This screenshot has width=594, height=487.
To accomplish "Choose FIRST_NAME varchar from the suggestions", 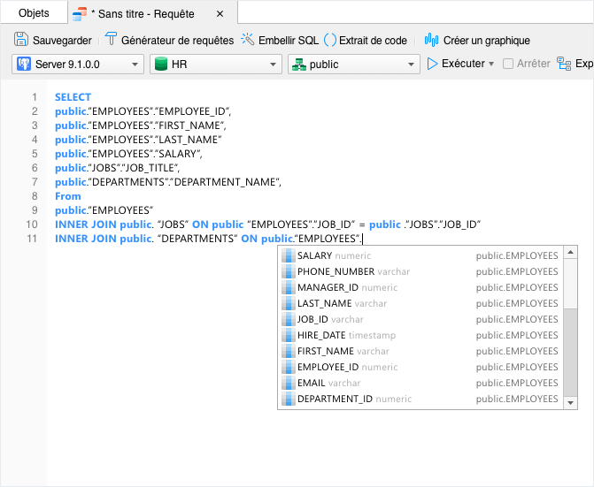I will (x=420, y=351).
